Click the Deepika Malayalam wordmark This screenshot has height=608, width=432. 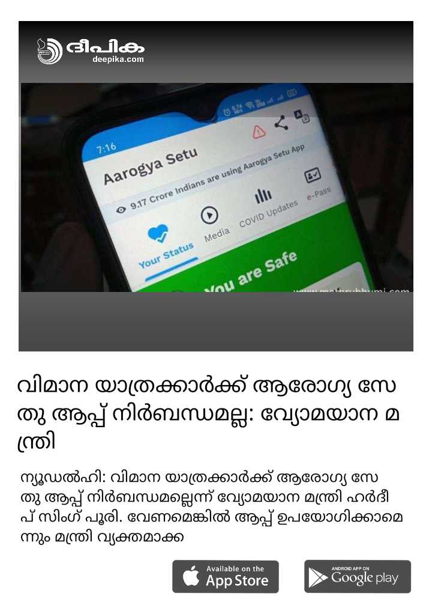[x=105, y=47]
